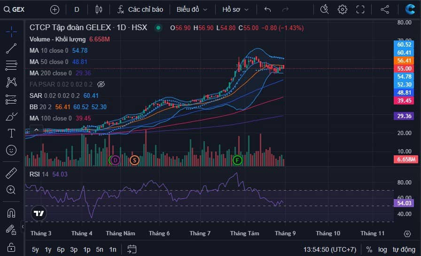Image resolution: width=421 pixels, height=256 pixels.
Task: Set range to 1y
Action: click(48, 249)
